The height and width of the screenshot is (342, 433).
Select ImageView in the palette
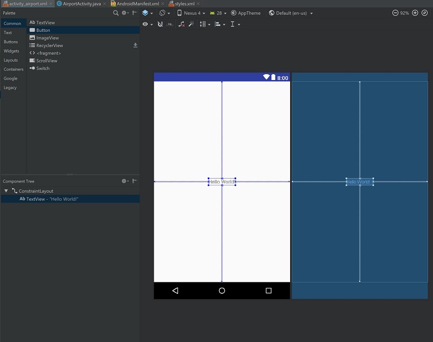click(x=47, y=38)
